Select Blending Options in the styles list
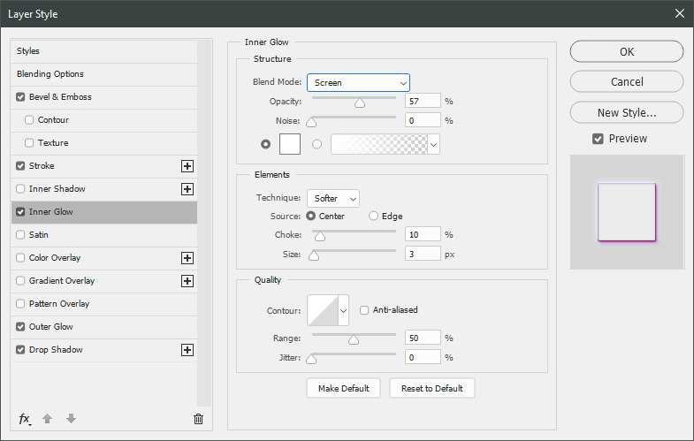The width and height of the screenshot is (694, 441). click(x=50, y=74)
